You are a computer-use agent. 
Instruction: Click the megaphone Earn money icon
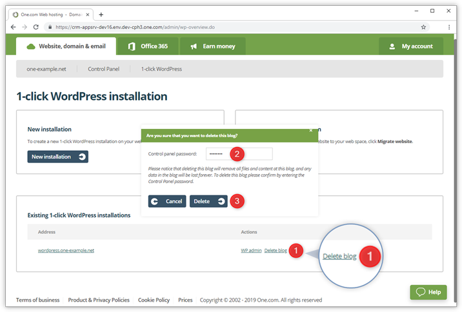click(194, 46)
